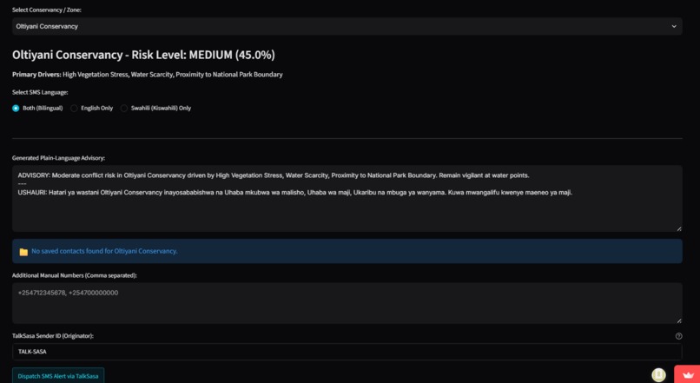
Task: Open the Conservancy / Zone dropdown
Action: tap(347, 26)
